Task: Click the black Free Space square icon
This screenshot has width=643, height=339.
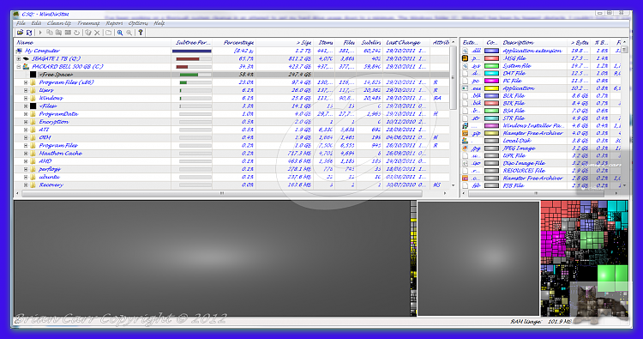Action: click(33, 75)
